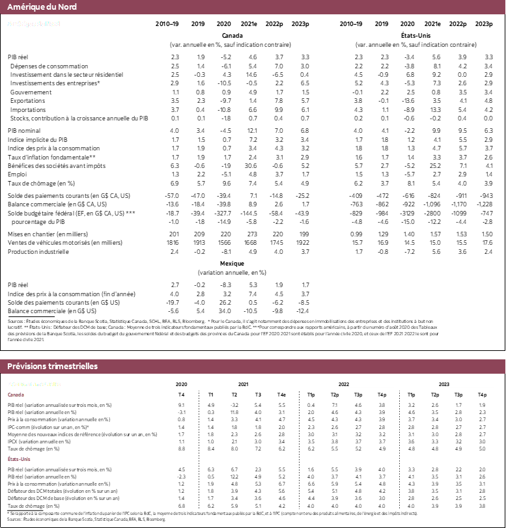506x528 pixels.
Task: Click the leftmost dashed vertical divider
Action: click(x=199, y=449)
